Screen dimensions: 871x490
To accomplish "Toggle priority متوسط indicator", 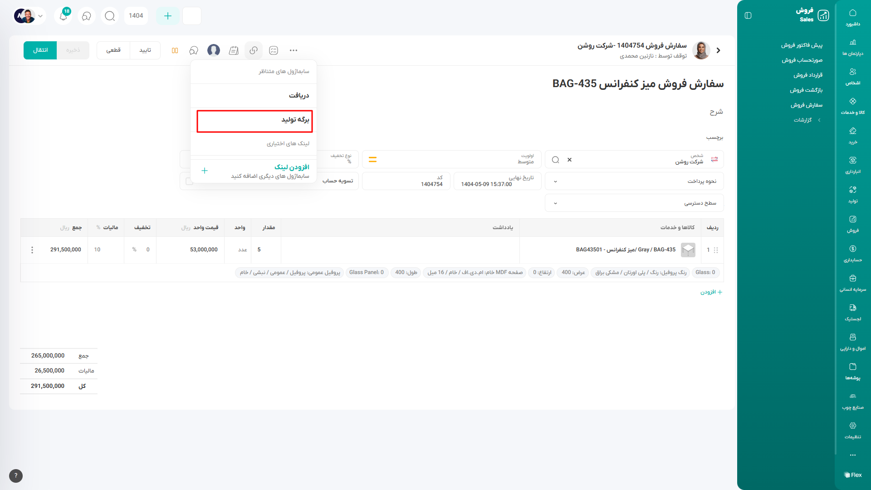I will pyautogui.click(x=372, y=159).
